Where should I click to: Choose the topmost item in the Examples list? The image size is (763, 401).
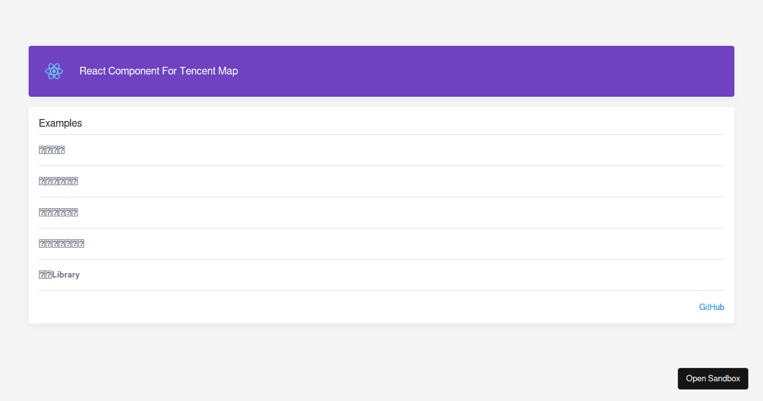coord(52,150)
